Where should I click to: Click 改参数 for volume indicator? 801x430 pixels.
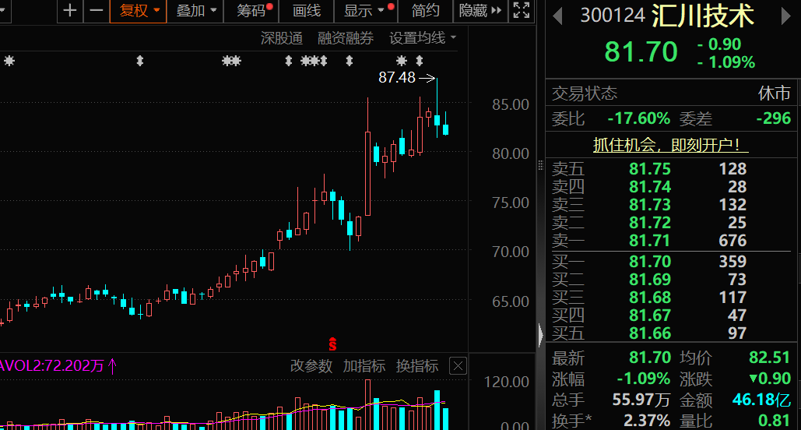point(311,366)
